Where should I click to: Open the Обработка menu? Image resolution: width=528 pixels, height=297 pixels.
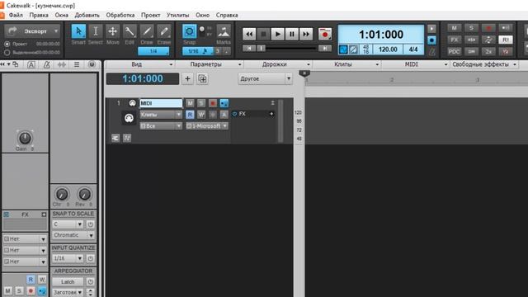(x=120, y=15)
